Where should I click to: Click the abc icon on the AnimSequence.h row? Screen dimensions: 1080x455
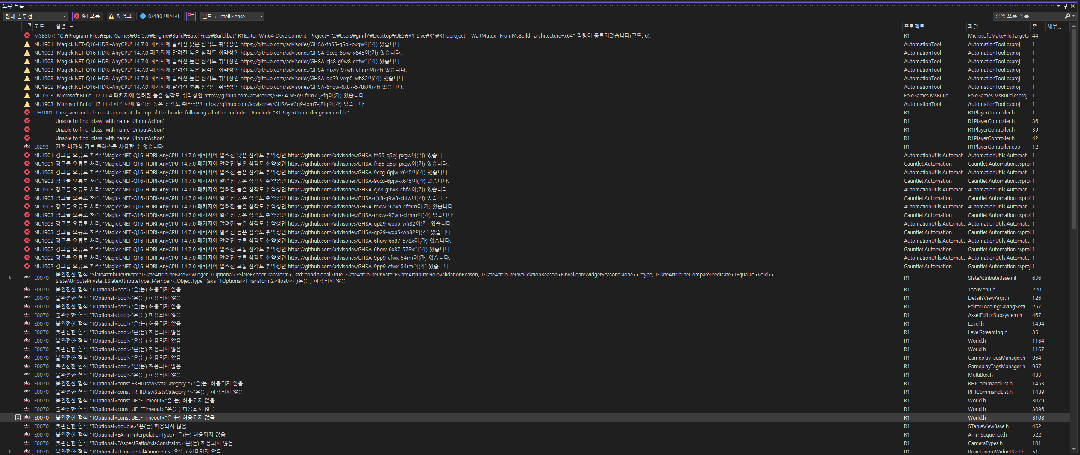(x=27, y=434)
